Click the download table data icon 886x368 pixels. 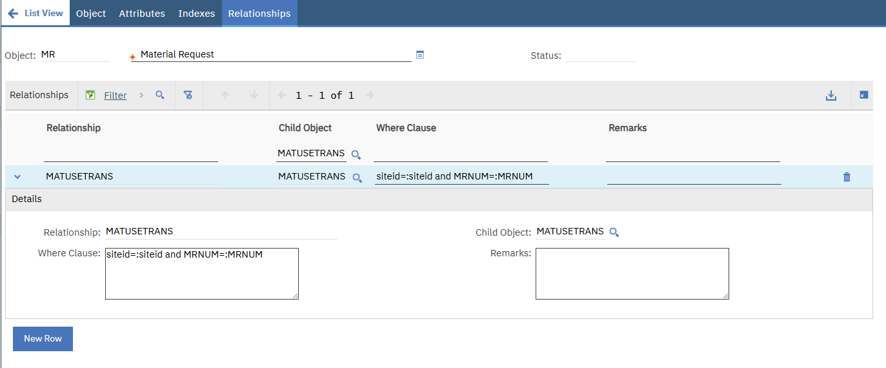pyautogui.click(x=831, y=96)
